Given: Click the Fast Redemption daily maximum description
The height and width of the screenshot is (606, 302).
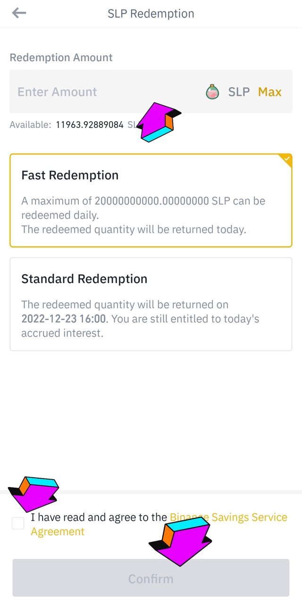Looking at the screenshot, I should 143,208.
